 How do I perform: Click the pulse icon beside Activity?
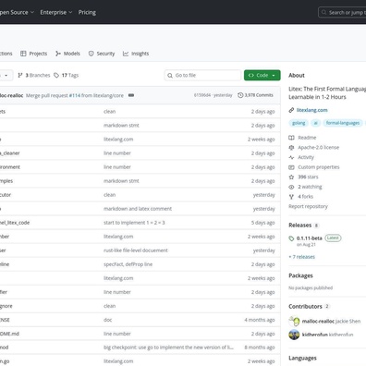coord(291,157)
